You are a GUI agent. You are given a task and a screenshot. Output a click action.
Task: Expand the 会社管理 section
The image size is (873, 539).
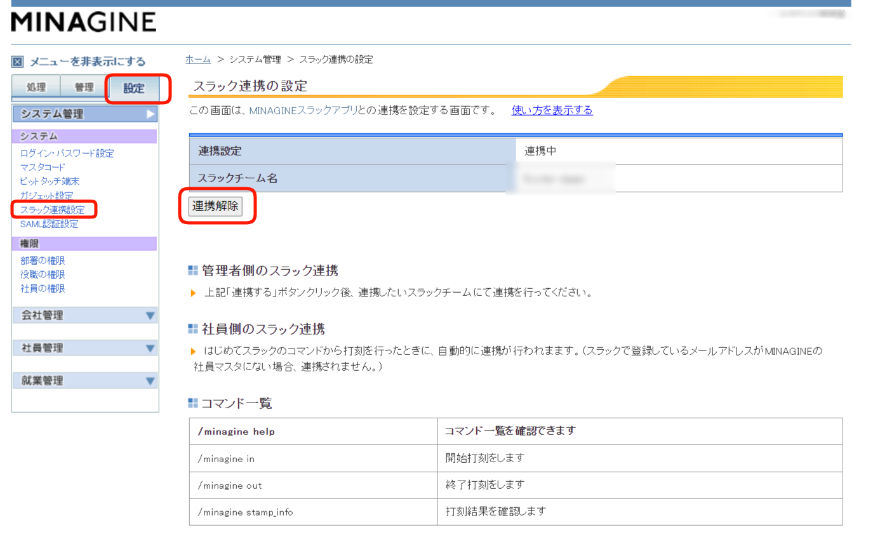pyautogui.click(x=85, y=315)
